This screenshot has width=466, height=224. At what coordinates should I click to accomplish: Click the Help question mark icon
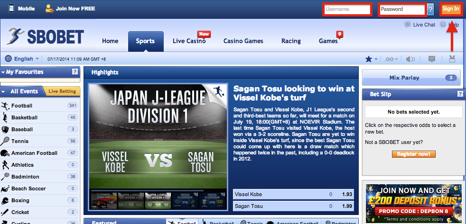click(443, 25)
